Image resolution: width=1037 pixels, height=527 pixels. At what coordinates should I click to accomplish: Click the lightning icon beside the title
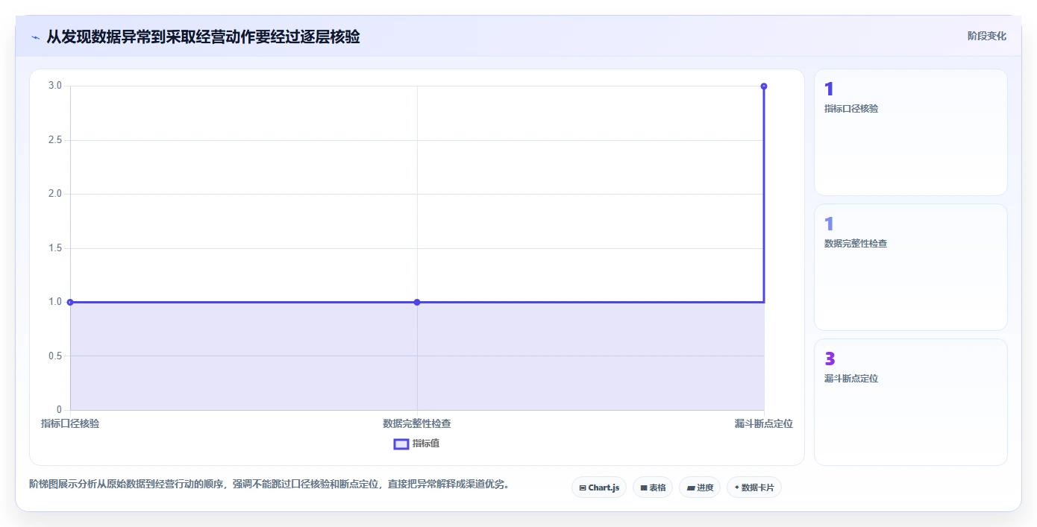pyautogui.click(x=35, y=37)
